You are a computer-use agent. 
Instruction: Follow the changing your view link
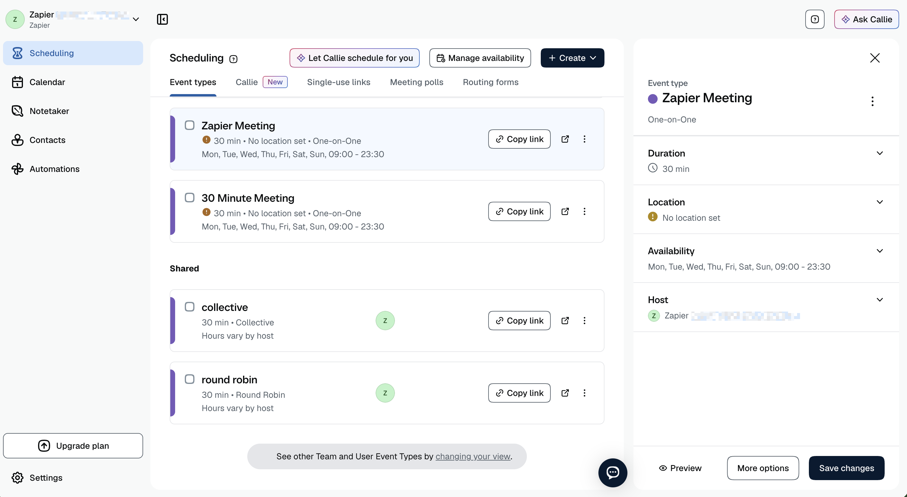tap(473, 457)
